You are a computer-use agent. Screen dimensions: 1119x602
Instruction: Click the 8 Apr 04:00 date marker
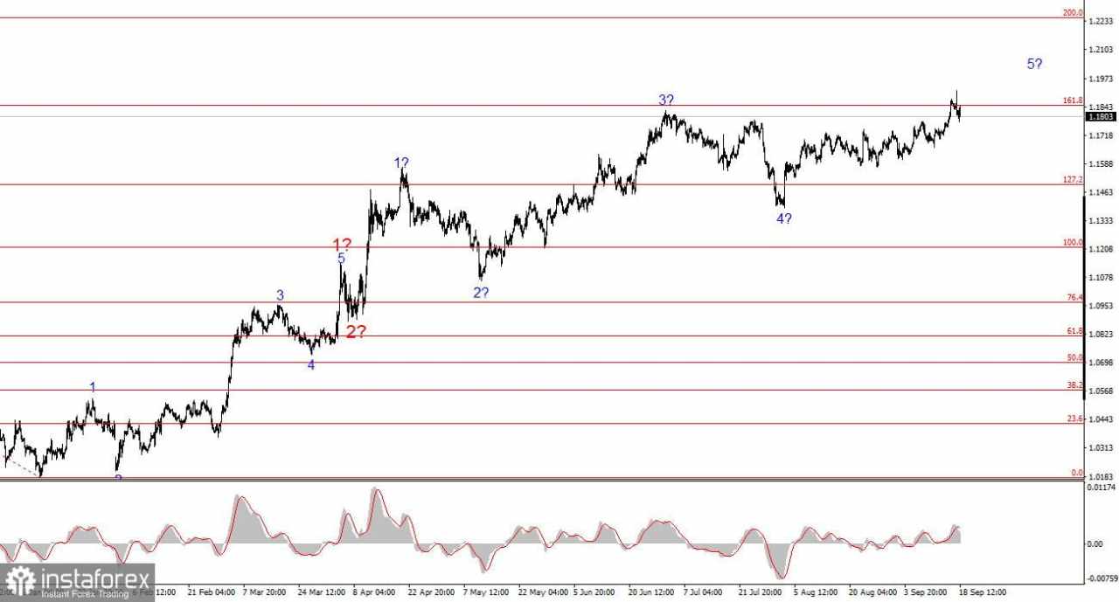pos(376,592)
